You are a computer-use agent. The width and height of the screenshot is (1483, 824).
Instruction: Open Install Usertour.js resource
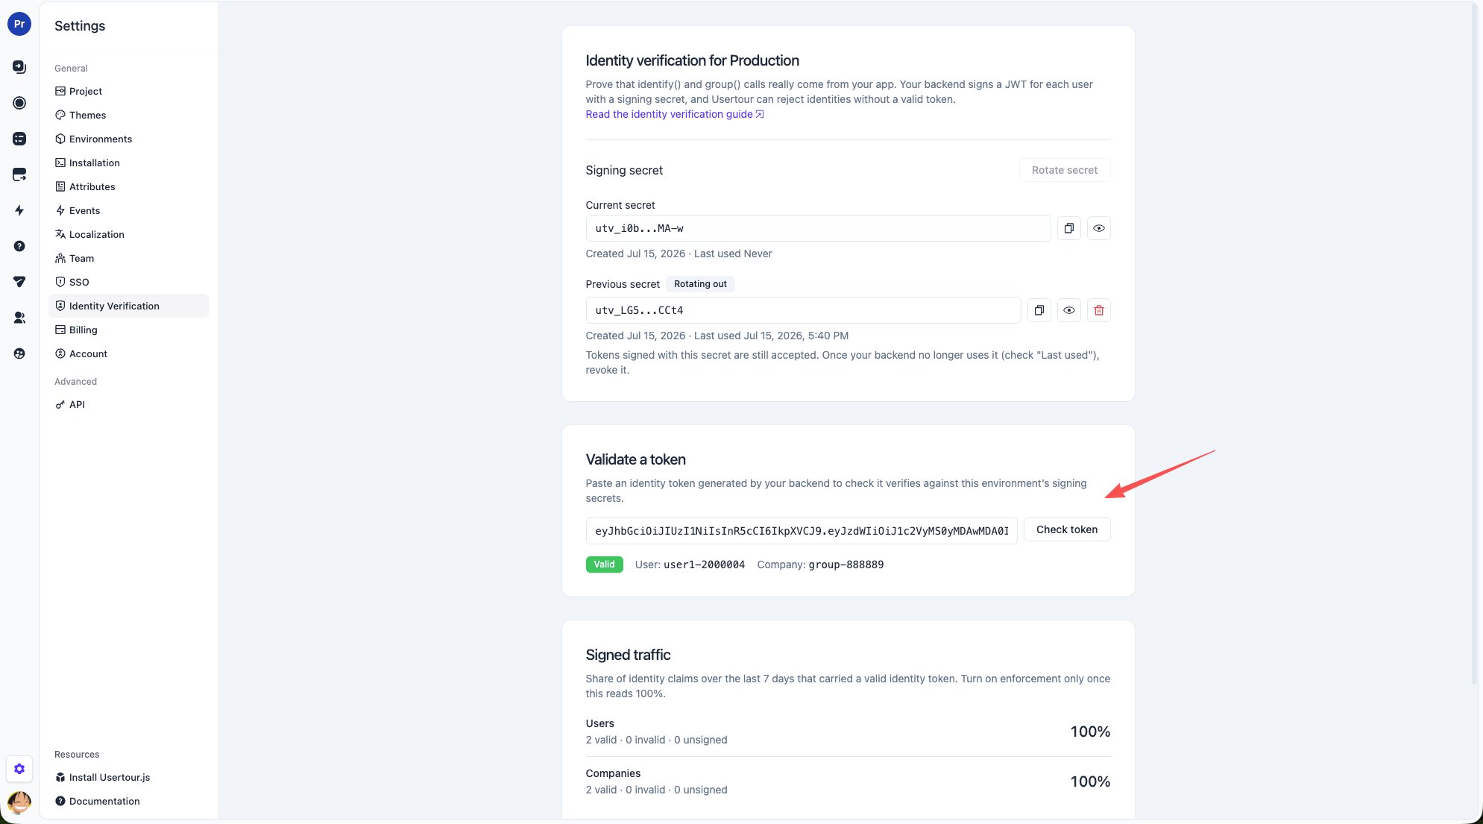point(128,777)
